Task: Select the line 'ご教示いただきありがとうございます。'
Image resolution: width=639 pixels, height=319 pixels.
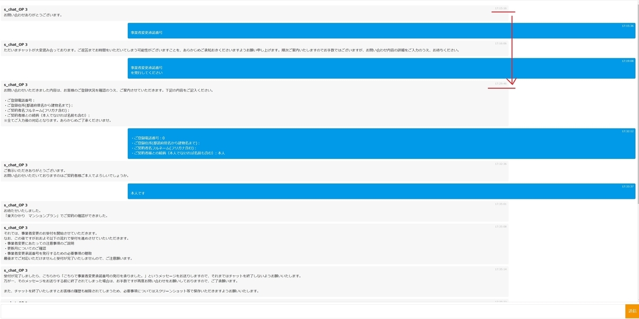Action: [35, 170]
